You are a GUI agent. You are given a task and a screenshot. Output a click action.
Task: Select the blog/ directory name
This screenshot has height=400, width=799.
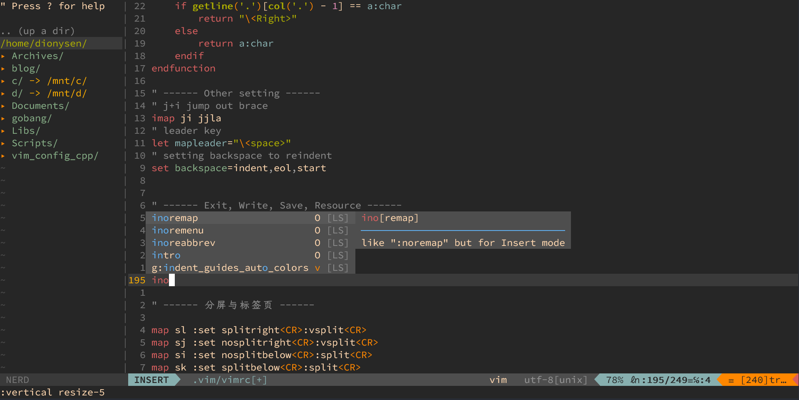(26, 69)
